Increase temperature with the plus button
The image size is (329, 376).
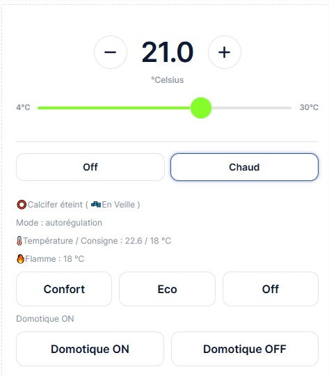click(x=225, y=52)
